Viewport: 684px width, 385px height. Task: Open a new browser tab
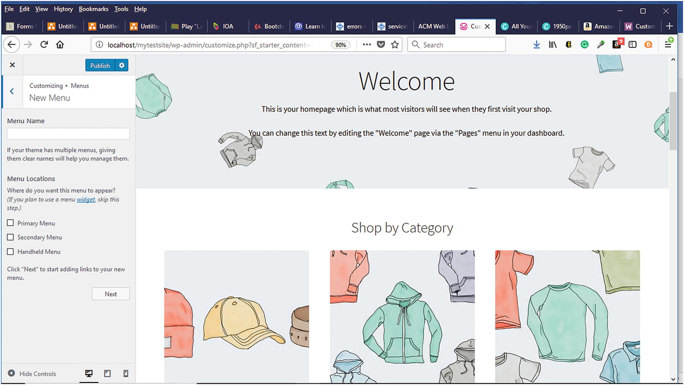click(669, 26)
